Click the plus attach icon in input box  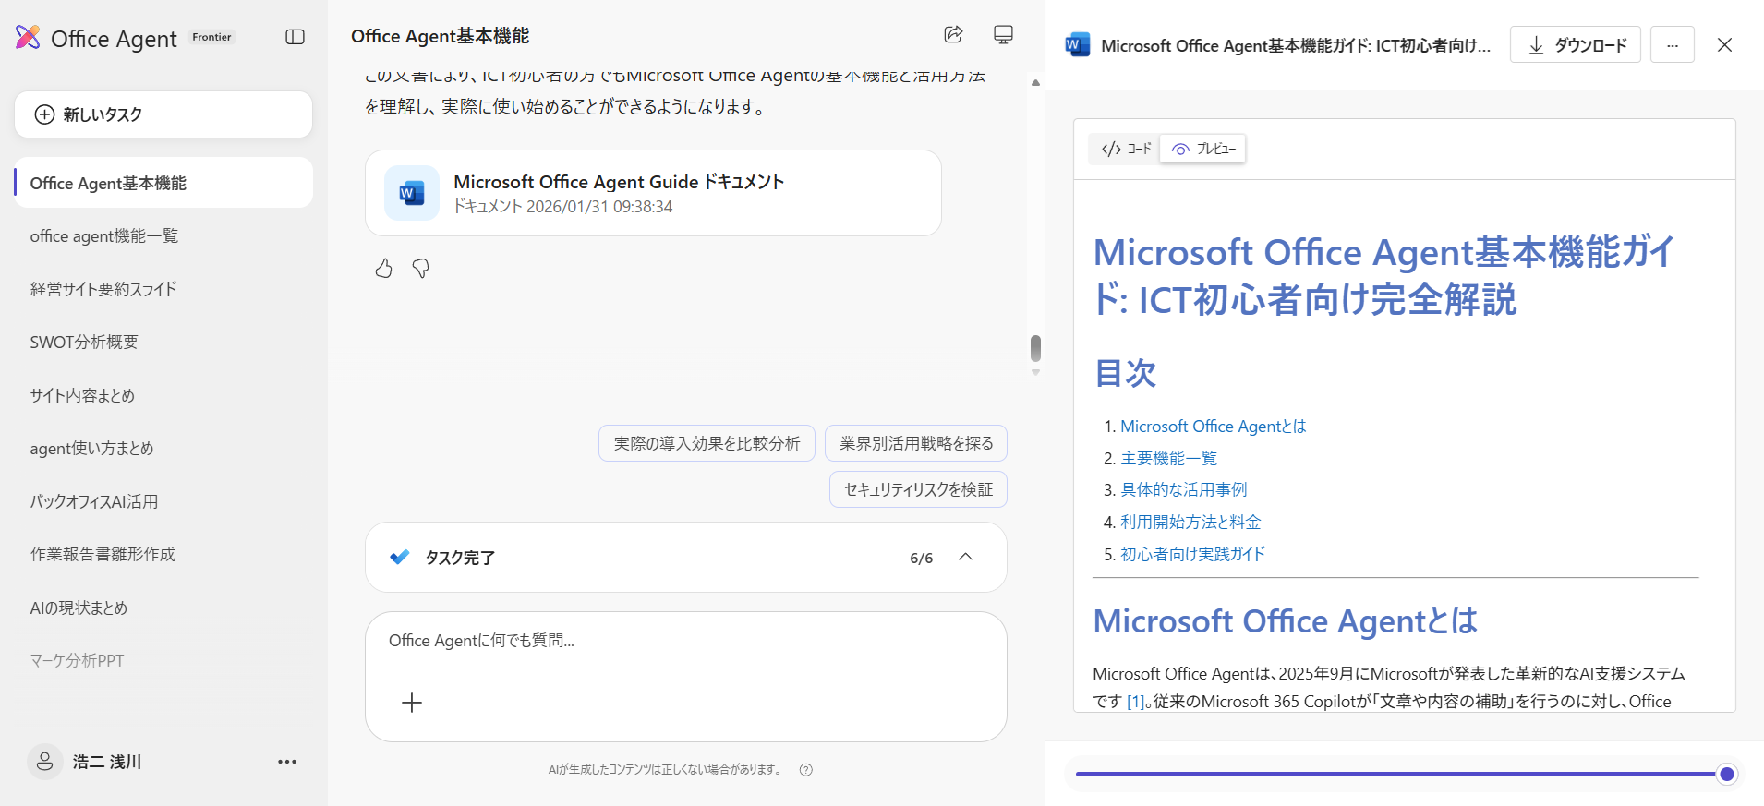(x=412, y=703)
